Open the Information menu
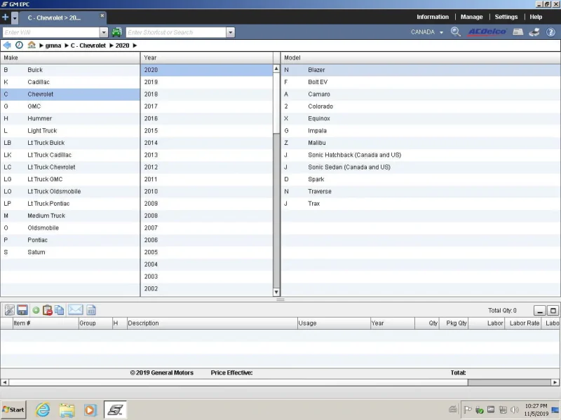Screen dimensions: 561x420 click(x=432, y=17)
